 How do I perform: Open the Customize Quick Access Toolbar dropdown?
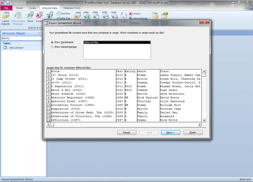point(27,3)
